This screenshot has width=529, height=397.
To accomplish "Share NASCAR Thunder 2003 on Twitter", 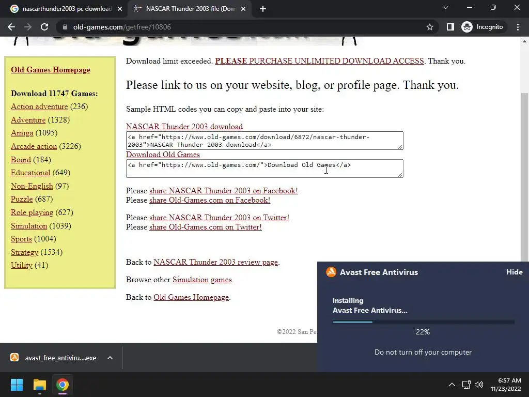I will (219, 218).
